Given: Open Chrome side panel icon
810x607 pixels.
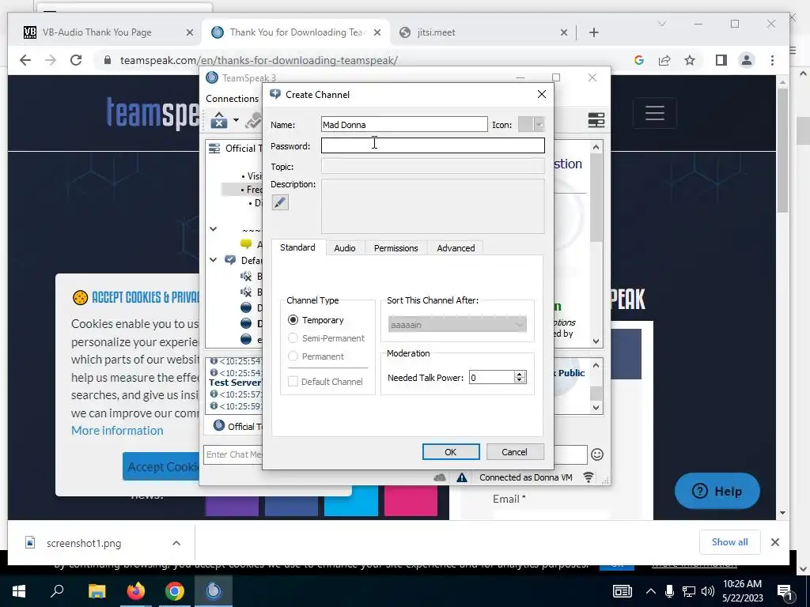Looking at the screenshot, I should 721,60.
